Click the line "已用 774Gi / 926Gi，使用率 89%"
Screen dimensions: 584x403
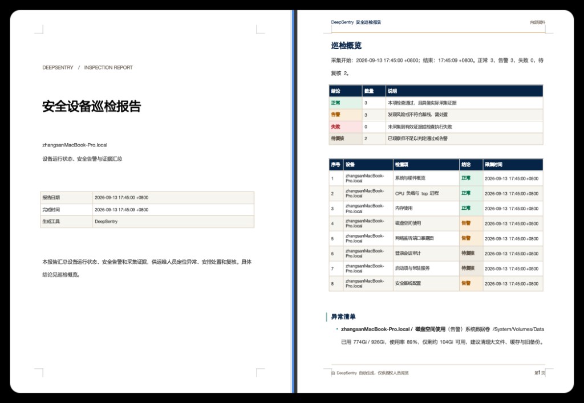click(378, 342)
